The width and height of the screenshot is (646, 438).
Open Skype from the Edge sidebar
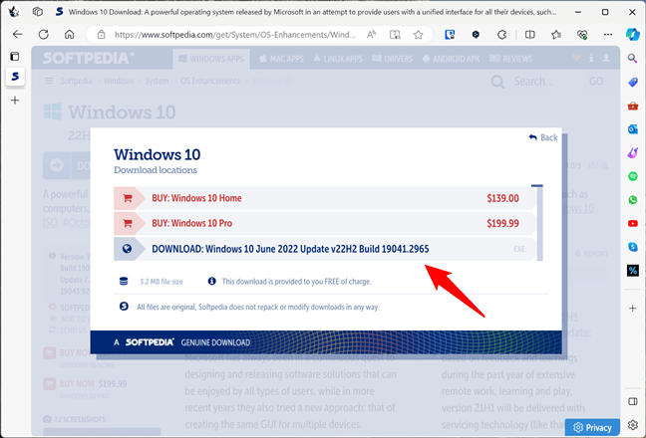(x=633, y=247)
